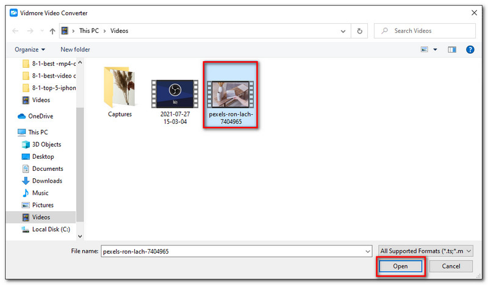Click the Open button
Screen dimensions: 488x285
click(x=400, y=266)
